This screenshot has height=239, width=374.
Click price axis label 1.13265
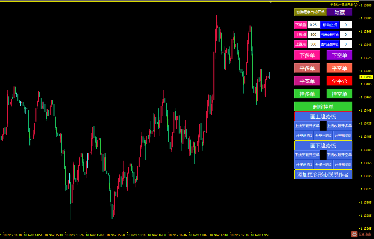pos(366,229)
